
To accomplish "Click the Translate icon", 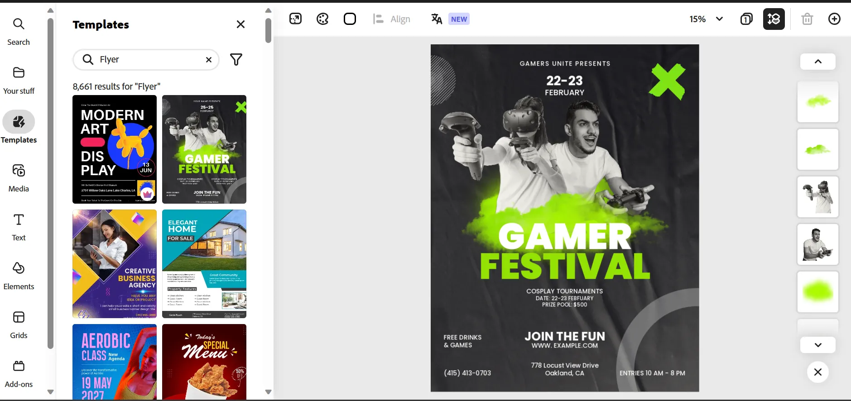I will (437, 19).
